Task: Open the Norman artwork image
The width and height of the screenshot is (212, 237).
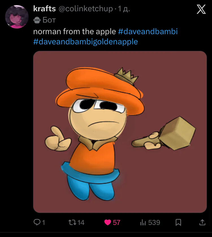Action: click(120, 132)
